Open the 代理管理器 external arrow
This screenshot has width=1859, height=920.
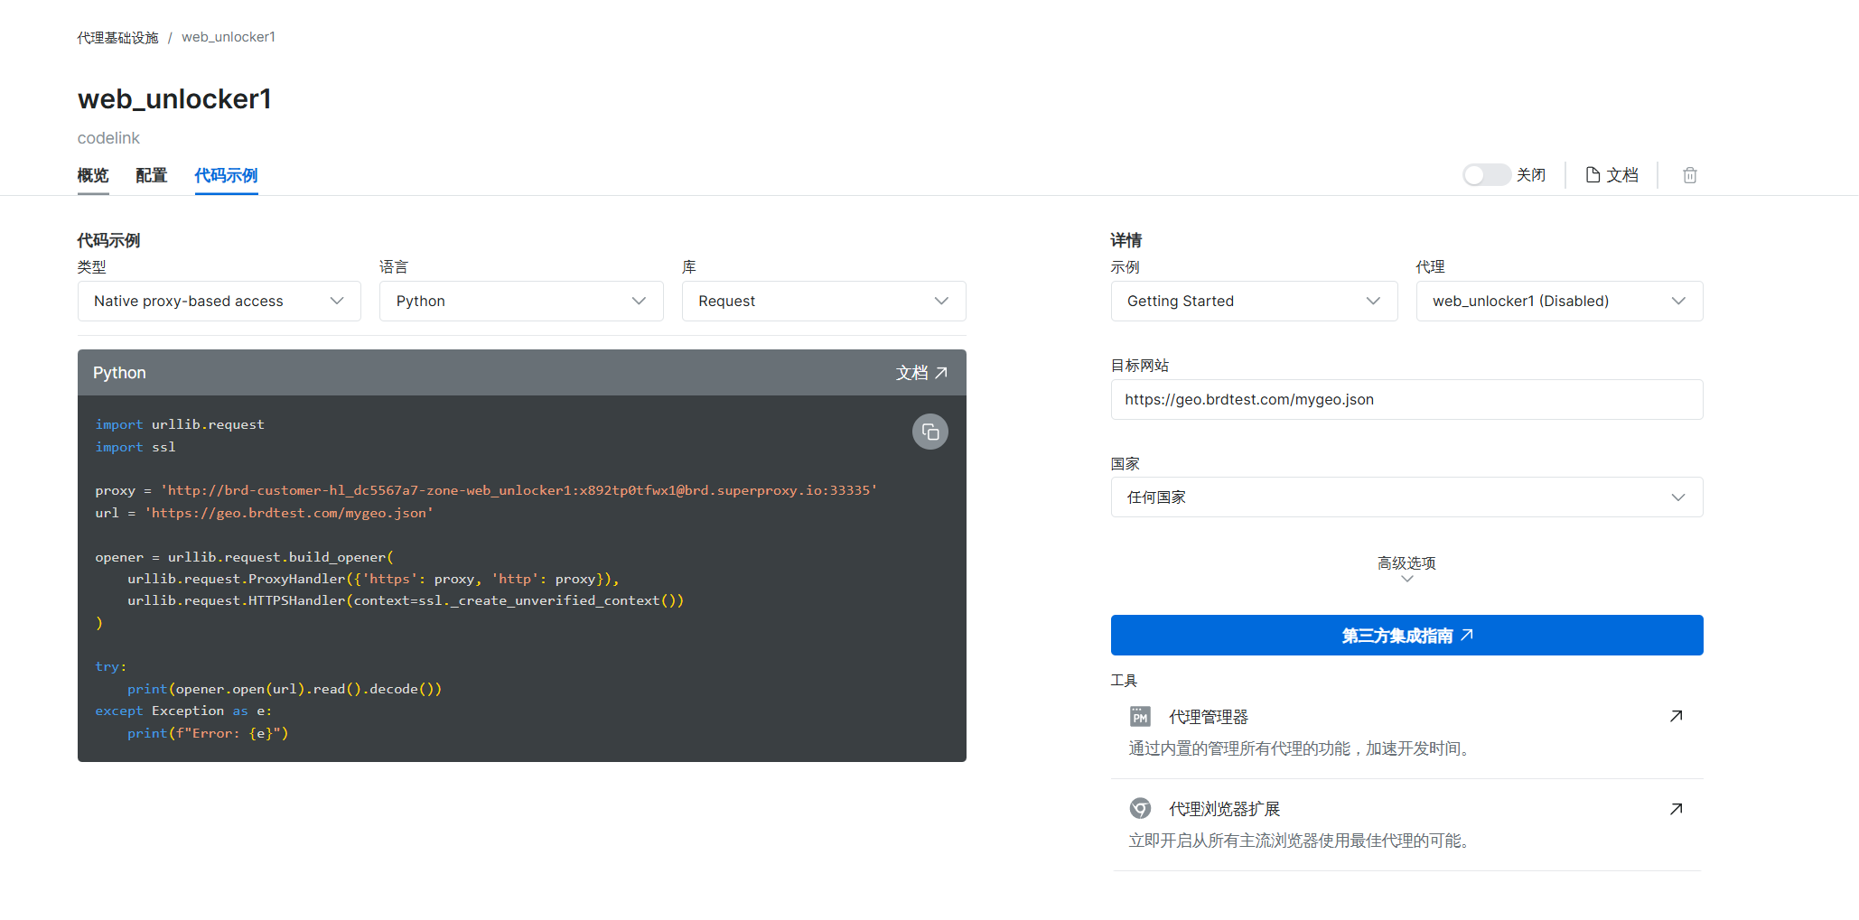pyautogui.click(x=1676, y=716)
